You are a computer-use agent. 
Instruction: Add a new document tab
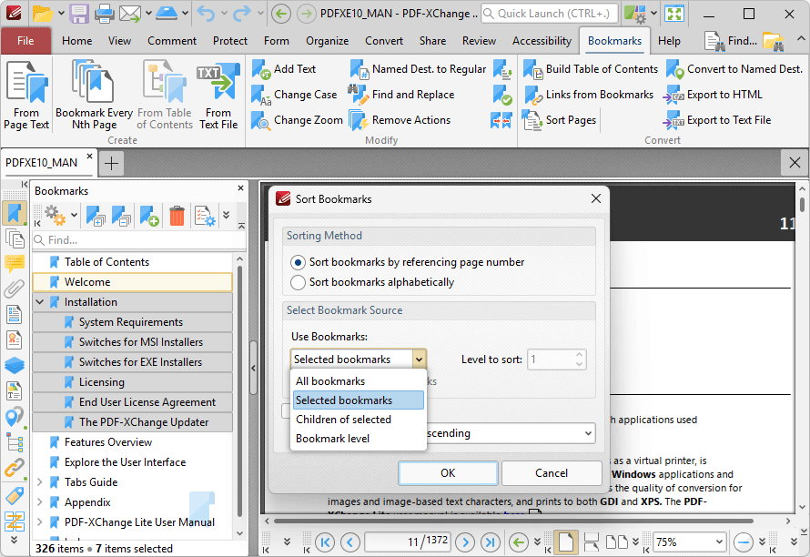point(111,163)
